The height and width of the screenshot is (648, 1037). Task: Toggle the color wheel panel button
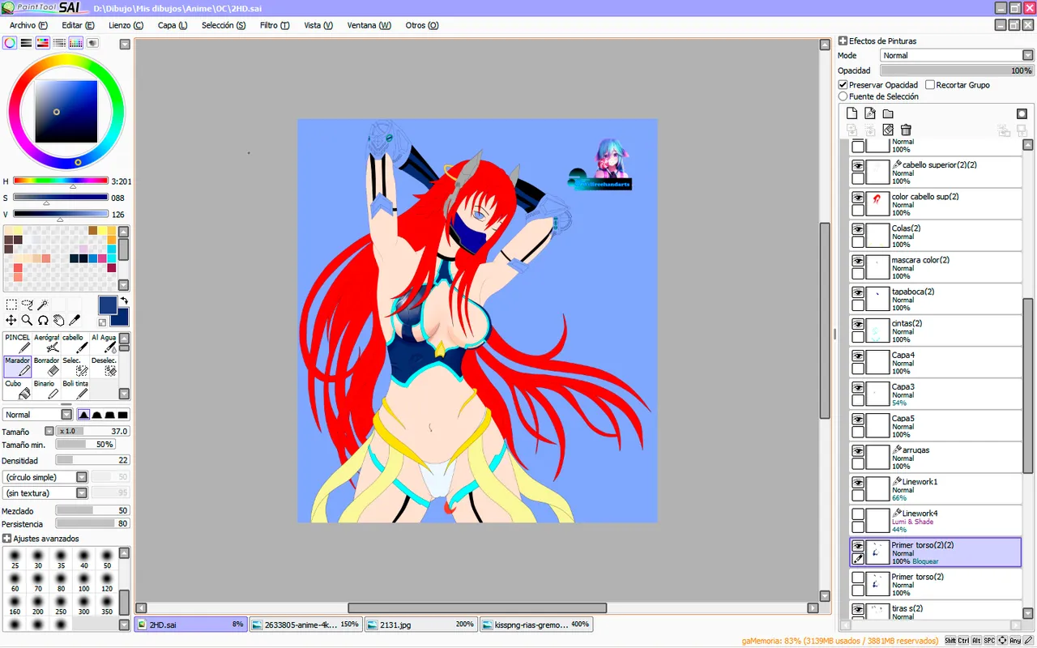pyautogui.click(x=10, y=43)
